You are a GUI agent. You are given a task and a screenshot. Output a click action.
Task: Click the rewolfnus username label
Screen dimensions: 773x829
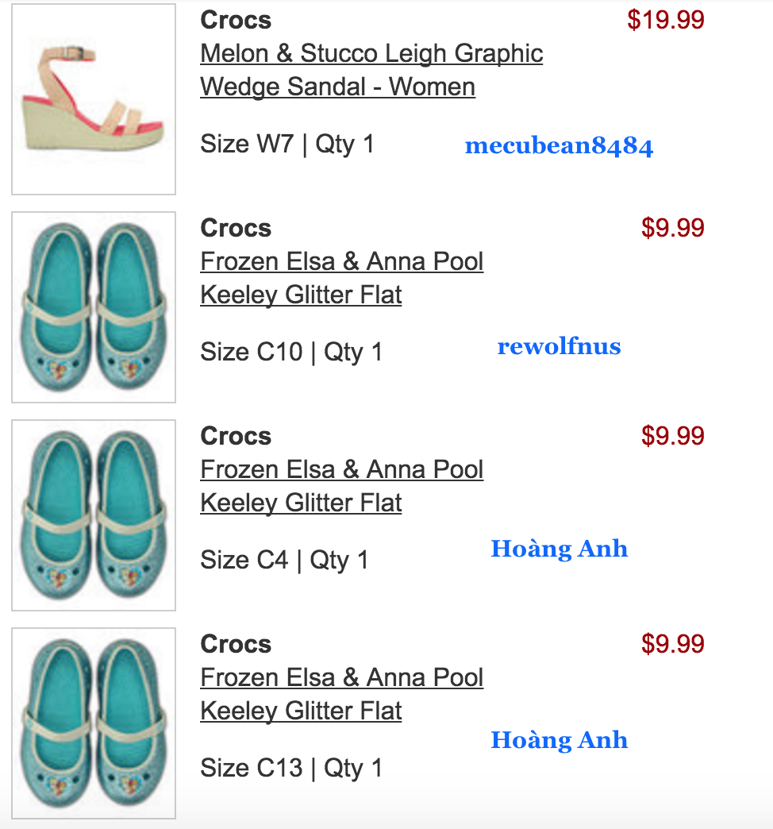point(559,346)
